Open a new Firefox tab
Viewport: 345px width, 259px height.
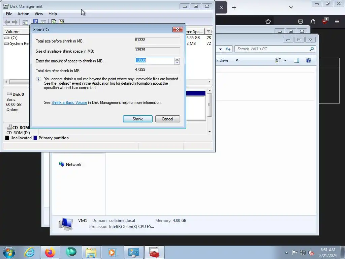point(234,8)
